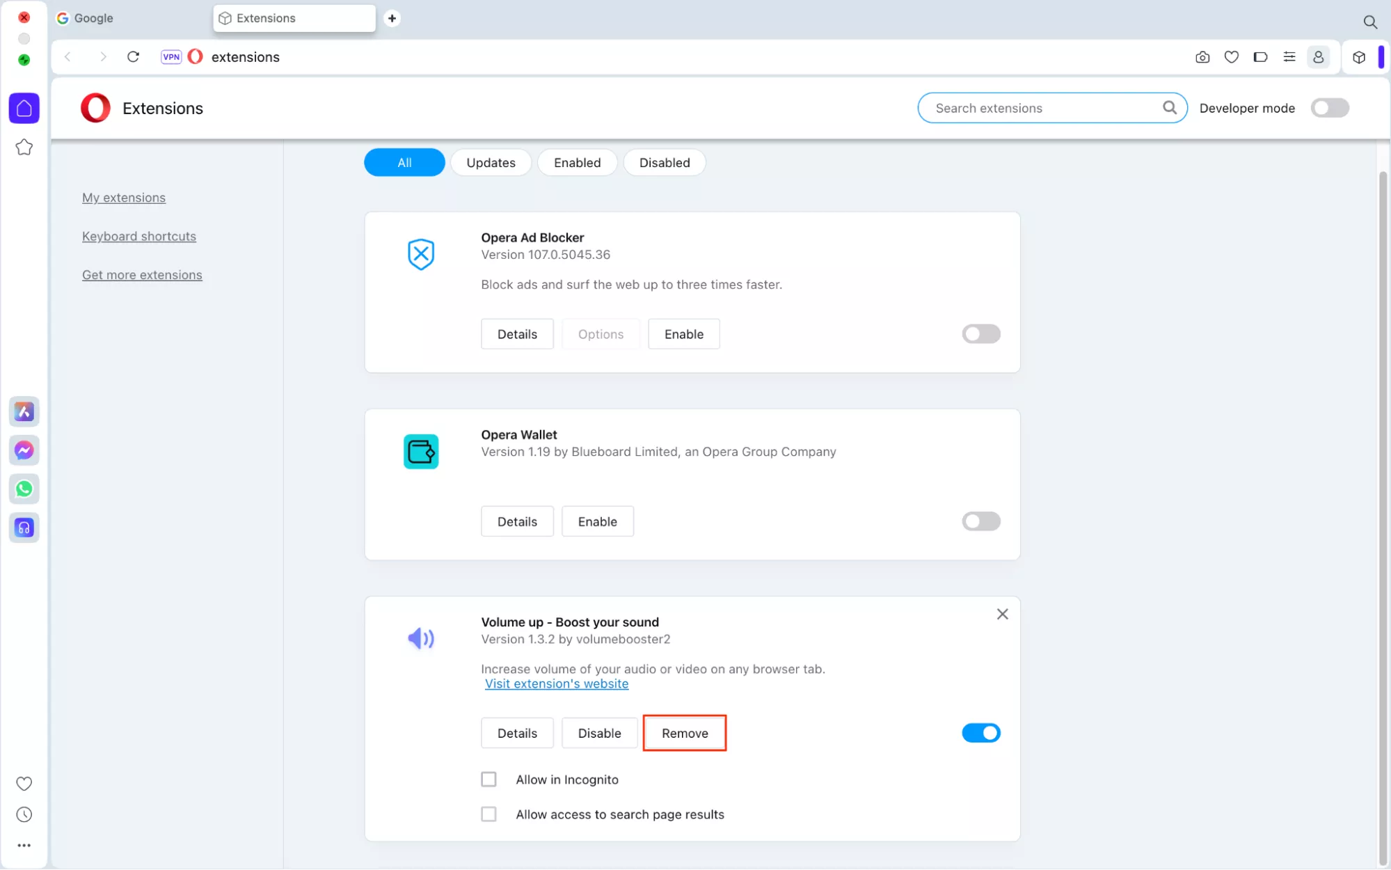
Task: Click the heart icon in the bottom sidebar
Action: pos(24,783)
